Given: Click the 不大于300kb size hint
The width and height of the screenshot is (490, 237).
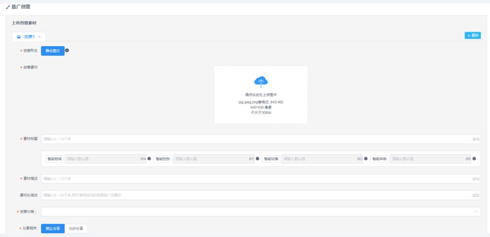Looking at the screenshot, I should pyautogui.click(x=261, y=113).
